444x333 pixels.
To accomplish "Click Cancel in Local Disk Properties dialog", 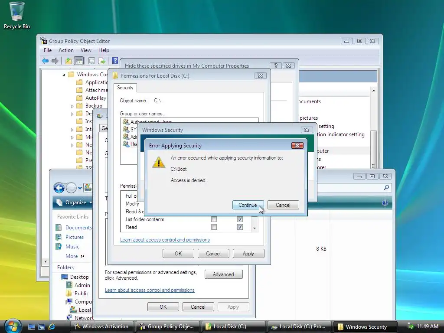I will click(x=198, y=307).
